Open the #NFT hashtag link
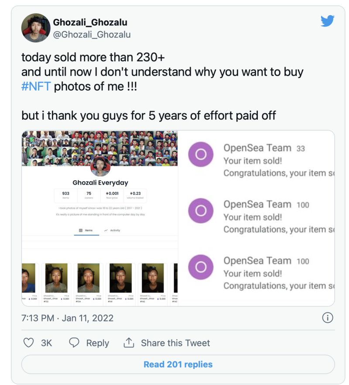The width and height of the screenshot is (349, 385). (x=36, y=86)
